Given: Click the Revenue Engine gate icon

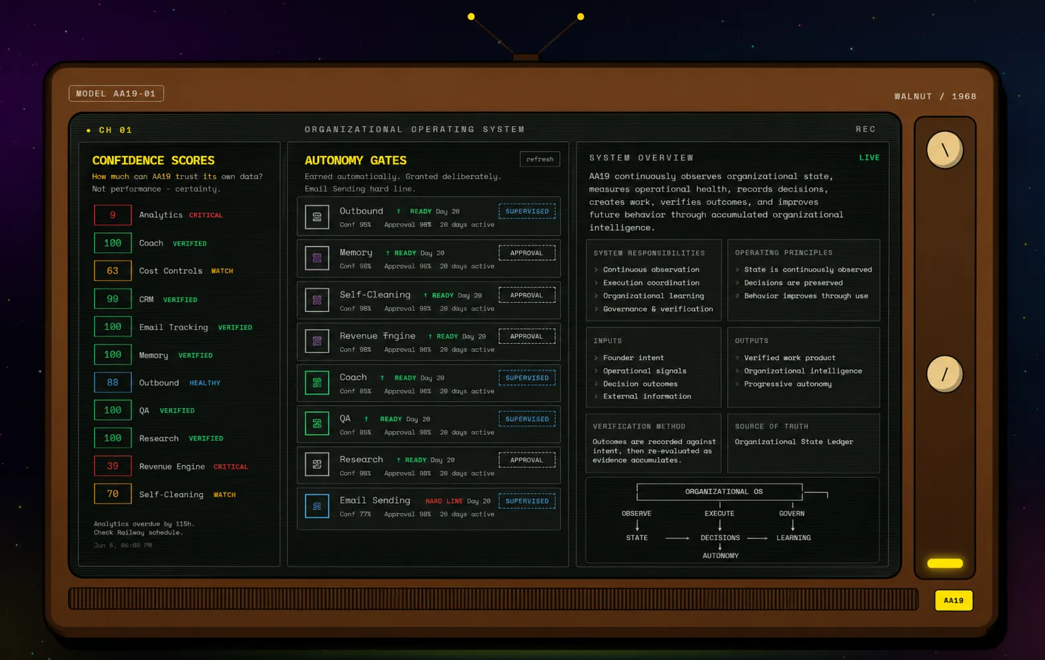Looking at the screenshot, I should [x=317, y=341].
